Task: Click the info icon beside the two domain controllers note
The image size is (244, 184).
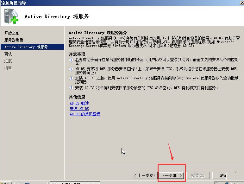Action: coord(71,60)
